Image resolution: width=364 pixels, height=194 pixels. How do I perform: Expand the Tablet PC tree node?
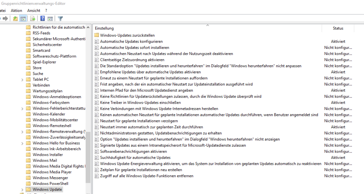tap(22, 80)
